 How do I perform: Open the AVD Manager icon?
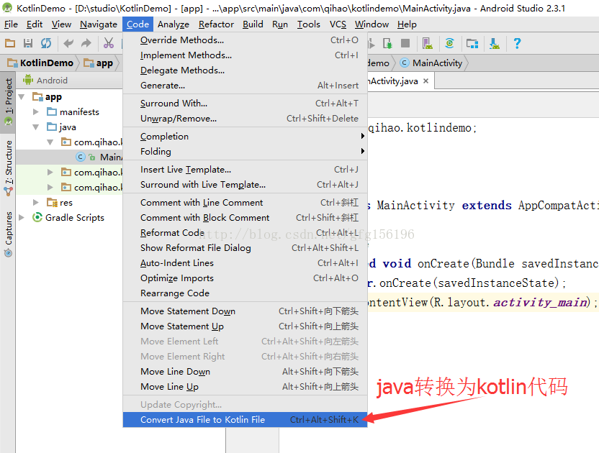428,44
